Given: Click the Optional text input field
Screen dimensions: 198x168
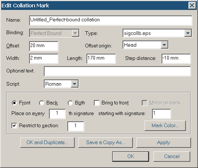Looking at the screenshot, I should click(117, 71).
